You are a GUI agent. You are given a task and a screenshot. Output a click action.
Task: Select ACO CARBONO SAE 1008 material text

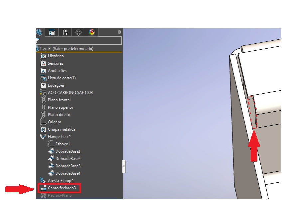pyautogui.click(x=70, y=93)
